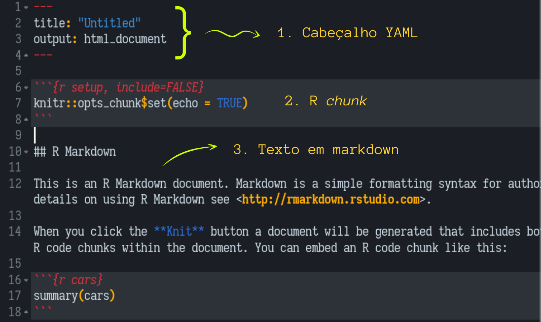541x322 pixels.
Task: Click the TRUE value in opts_chunk$set
Action: coord(230,103)
